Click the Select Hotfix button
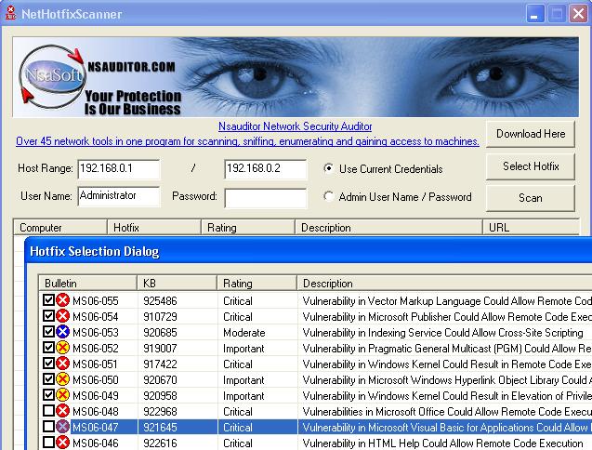592x450 pixels. 531,166
